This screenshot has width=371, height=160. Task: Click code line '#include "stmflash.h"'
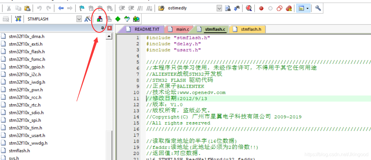pos(178,37)
